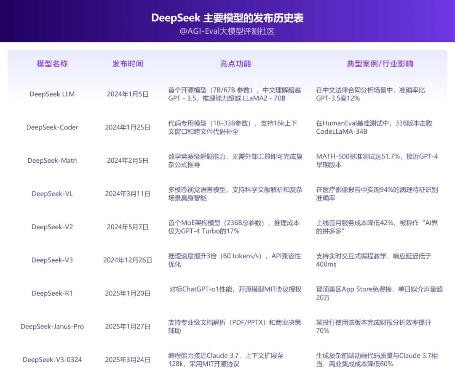Click the date '2024年1月5日'
Viewport: 455px width, 376px height.
[128, 94]
